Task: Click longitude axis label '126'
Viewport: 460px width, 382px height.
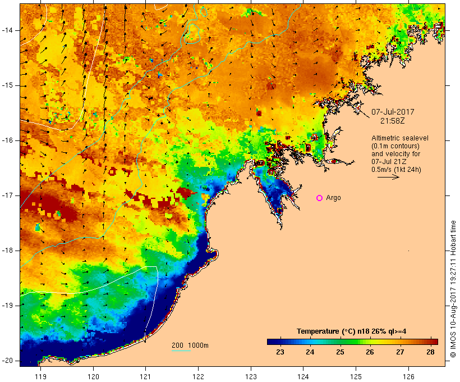Action: pyautogui.click(x=408, y=376)
